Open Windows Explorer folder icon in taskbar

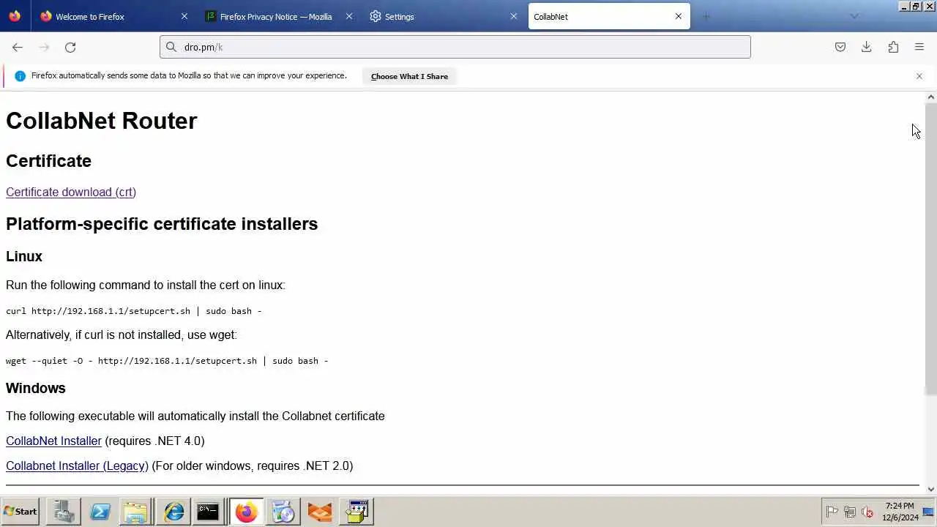135,512
